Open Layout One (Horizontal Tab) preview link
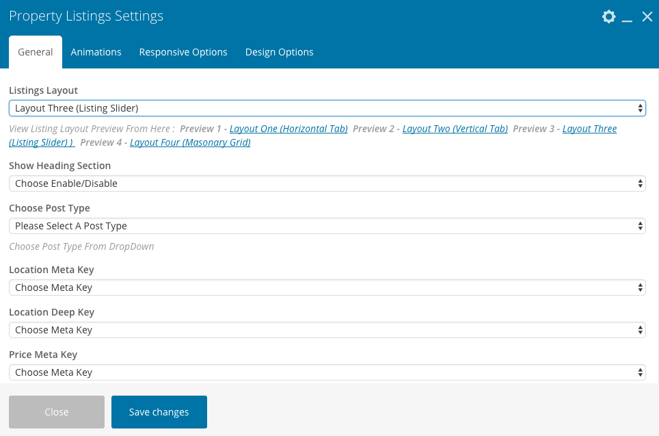Image resolution: width=659 pixels, height=436 pixels. (x=288, y=129)
